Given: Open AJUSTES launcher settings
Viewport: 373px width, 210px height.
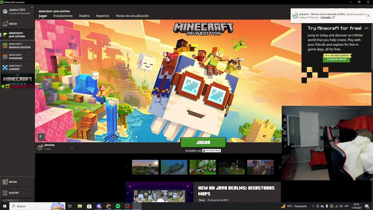Looking at the screenshot, I should pyautogui.click(x=17, y=193).
